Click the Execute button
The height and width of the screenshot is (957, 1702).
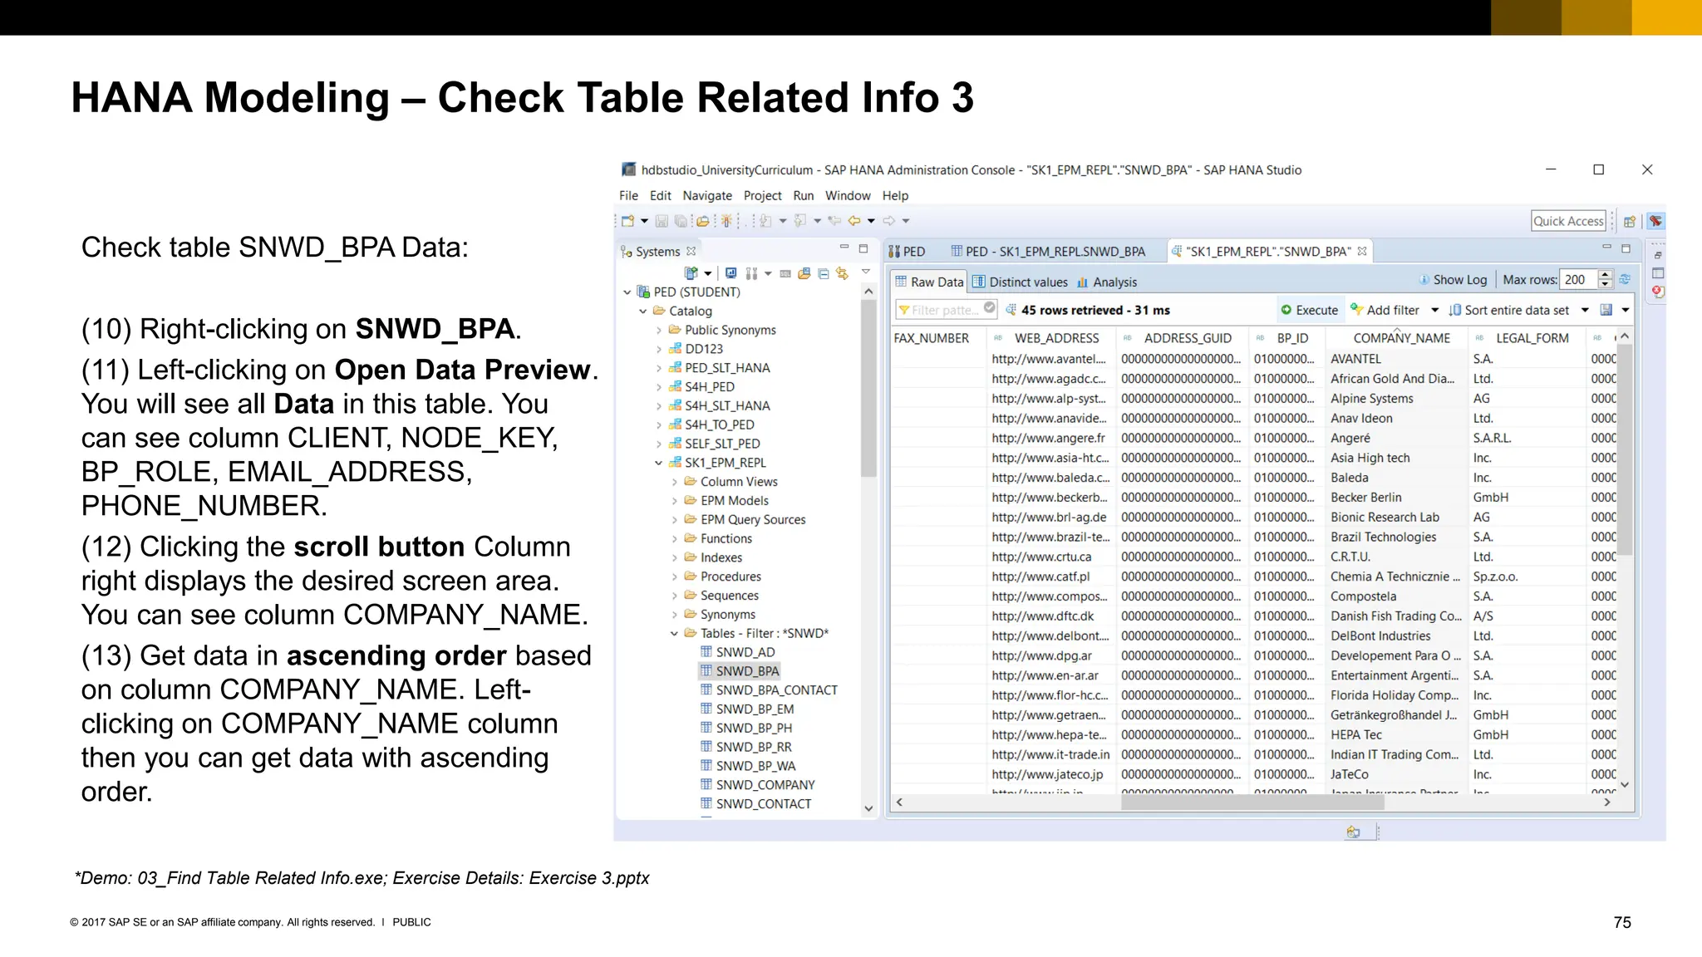click(x=1309, y=310)
